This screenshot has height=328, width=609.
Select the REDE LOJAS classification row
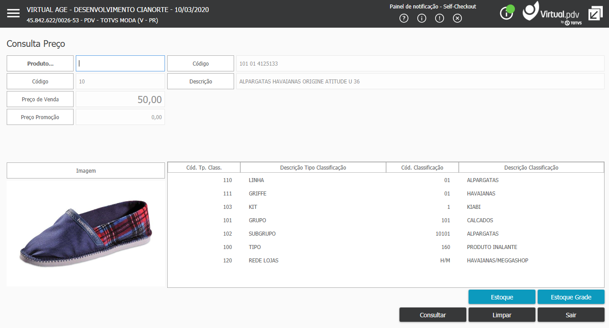tap(386, 261)
